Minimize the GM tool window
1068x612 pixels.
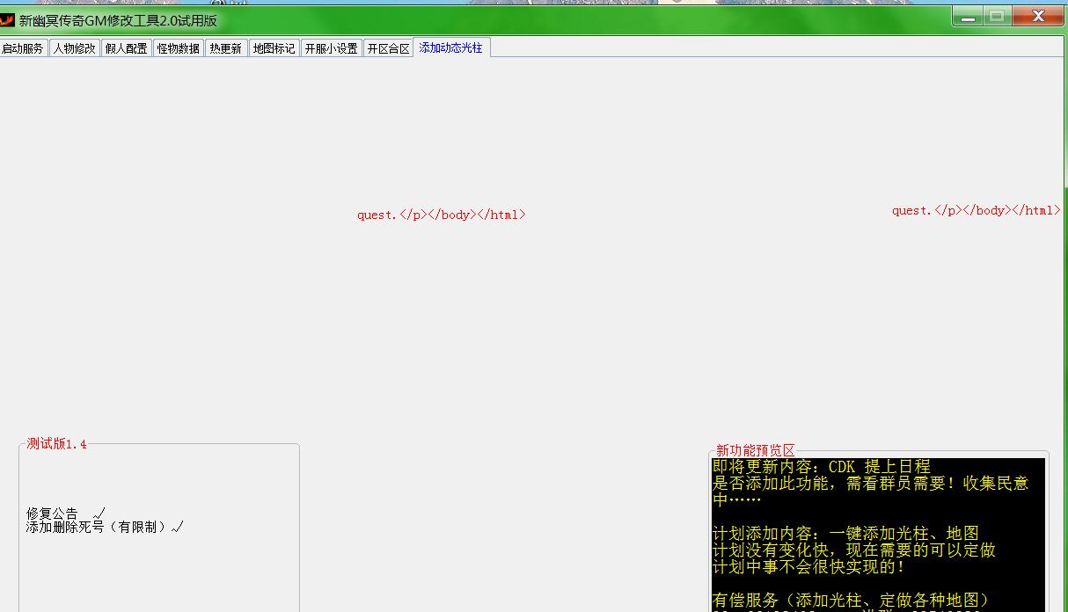(969, 17)
